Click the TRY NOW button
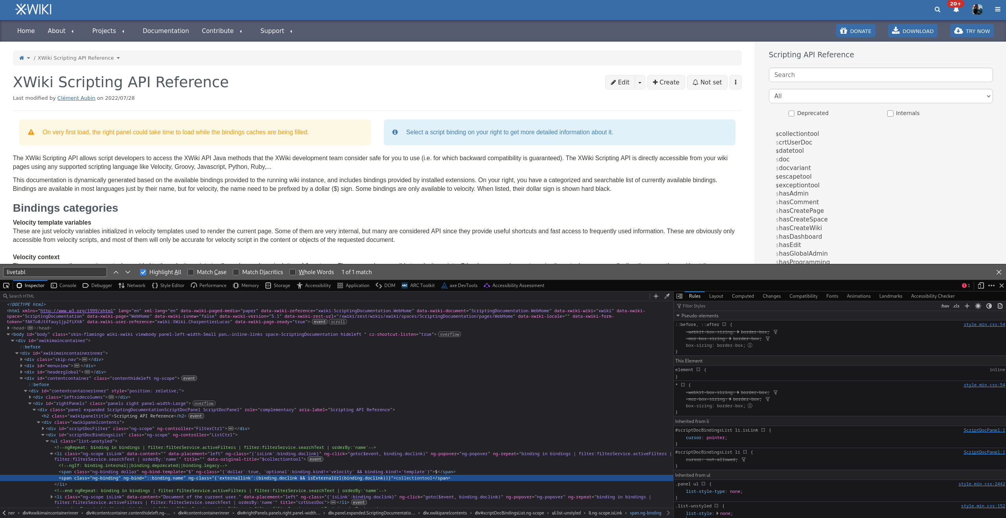Viewport: 1006px width, 518px height. click(x=972, y=31)
